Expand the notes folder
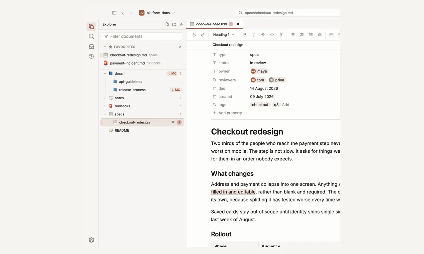The height and width of the screenshot is (254, 424). (x=105, y=98)
